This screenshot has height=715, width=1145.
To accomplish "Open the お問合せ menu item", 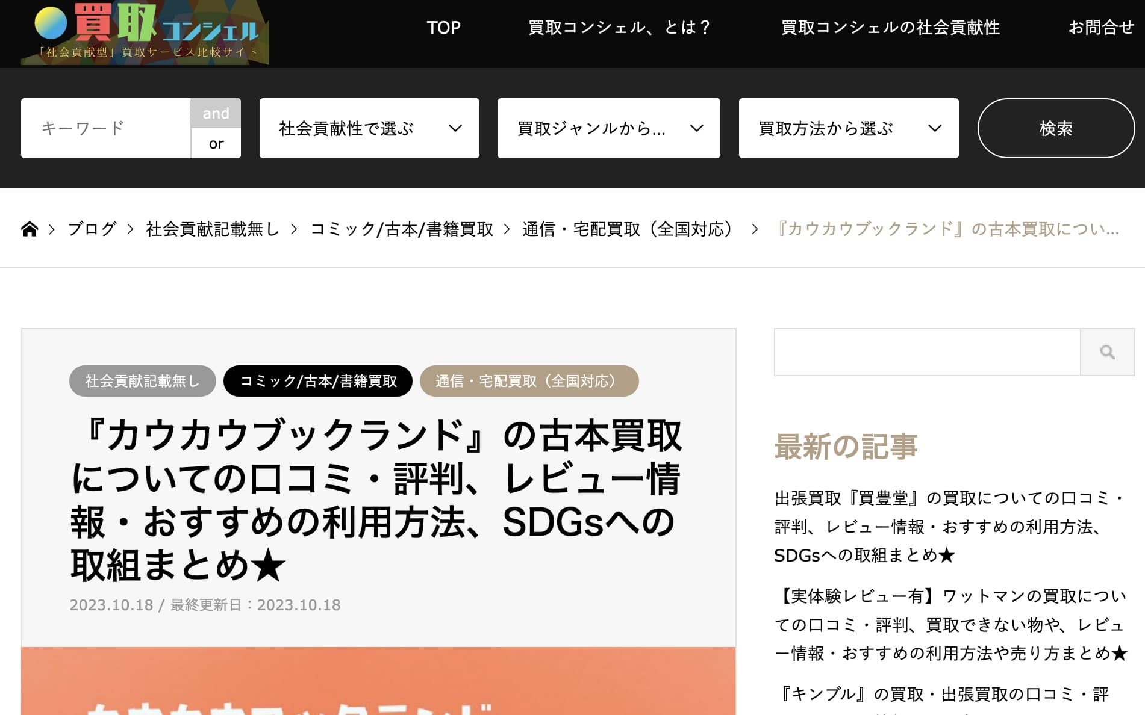I will pos(1101,28).
